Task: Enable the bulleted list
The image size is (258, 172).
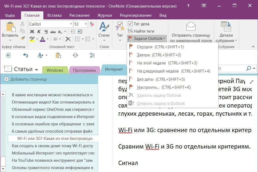Action: [x=78, y=39]
